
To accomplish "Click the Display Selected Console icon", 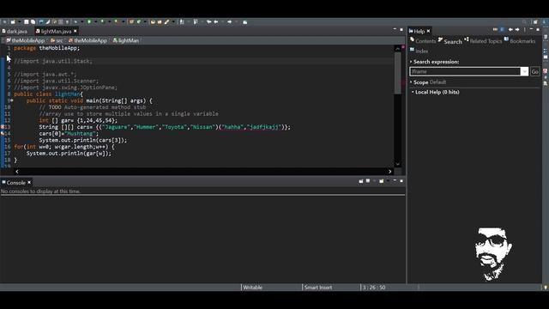I will pyautogui.click(x=368, y=181).
